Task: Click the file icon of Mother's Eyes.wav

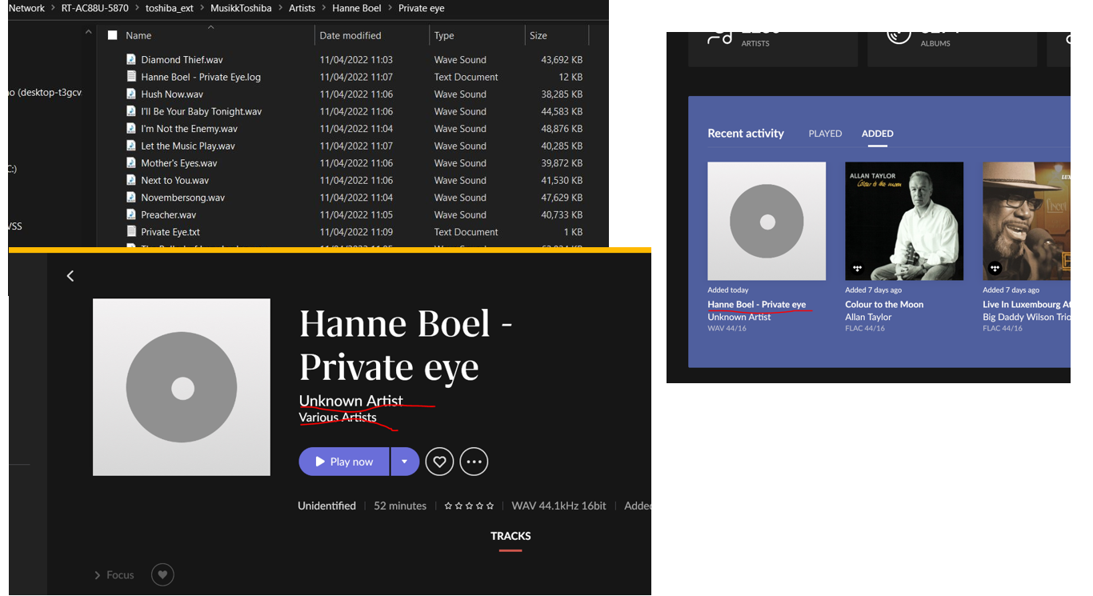Action: [131, 162]
